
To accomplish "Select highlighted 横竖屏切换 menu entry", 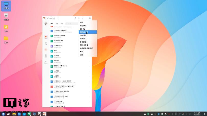I will [88, 32].
